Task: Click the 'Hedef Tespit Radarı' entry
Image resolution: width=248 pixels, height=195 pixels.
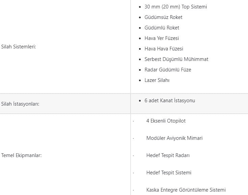Action: (x=168, y=155)
